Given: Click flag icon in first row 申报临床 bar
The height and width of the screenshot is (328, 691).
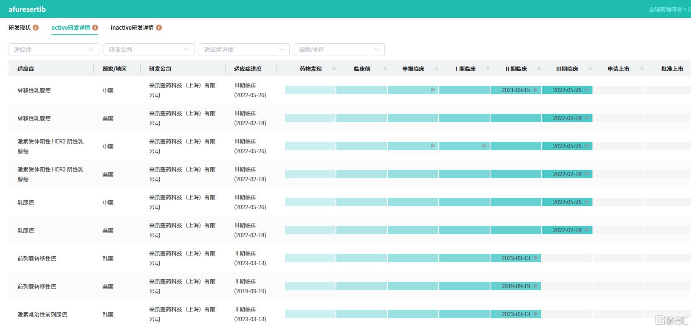Looking at the screenshot, I should (x=433, y=90).
